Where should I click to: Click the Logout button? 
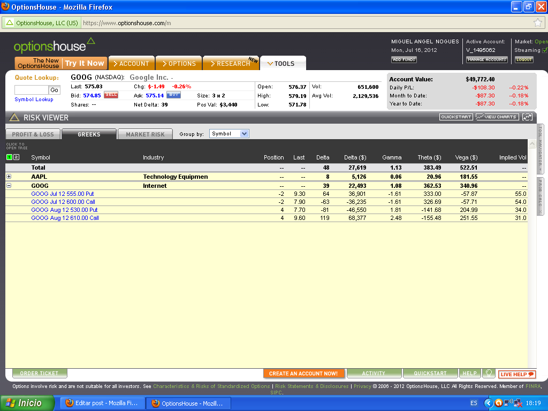[524, 60]
